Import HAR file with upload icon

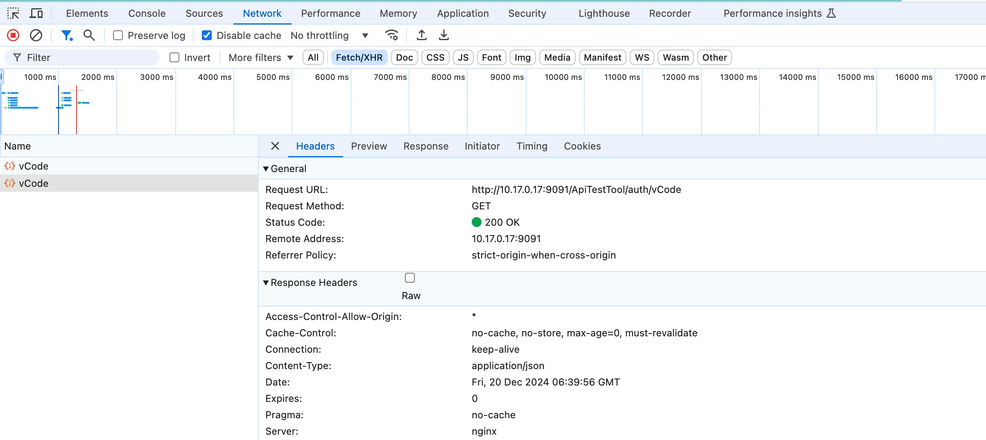[421, 35]
